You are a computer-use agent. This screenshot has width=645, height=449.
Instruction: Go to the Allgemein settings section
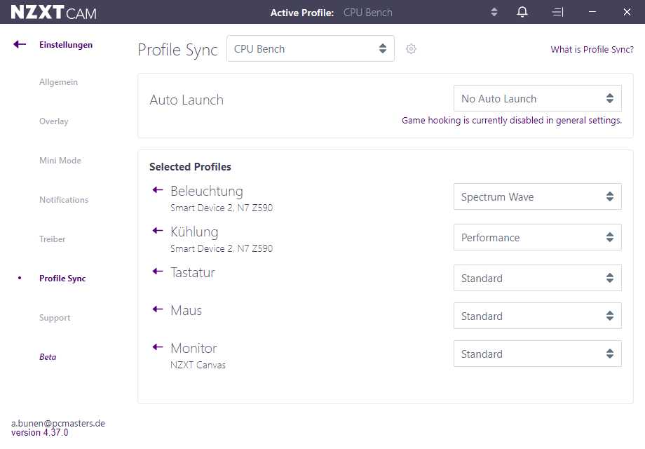tap(58, 82)
